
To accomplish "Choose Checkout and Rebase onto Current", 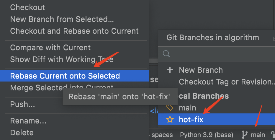I will (74, 31).
